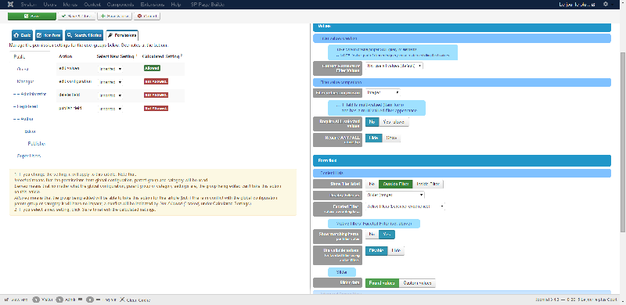Set Require All selected values to No
Image resolution: width=626 pixels, height=305 pixels.
click(x=372, y=122)
